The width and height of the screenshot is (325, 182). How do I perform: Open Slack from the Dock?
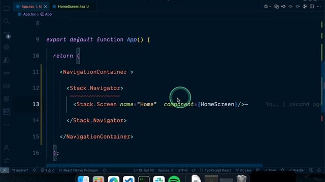pyautogui.click(x=159, y=178)
